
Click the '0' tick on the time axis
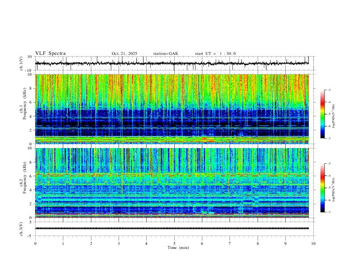[x=35, y=244]
